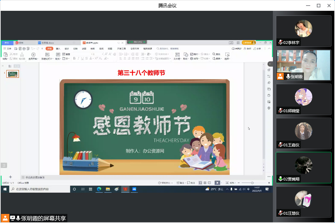The image size is (335, 223).
Task: Open Microsoft Edge from the taskbar
Action: point(99,189)
